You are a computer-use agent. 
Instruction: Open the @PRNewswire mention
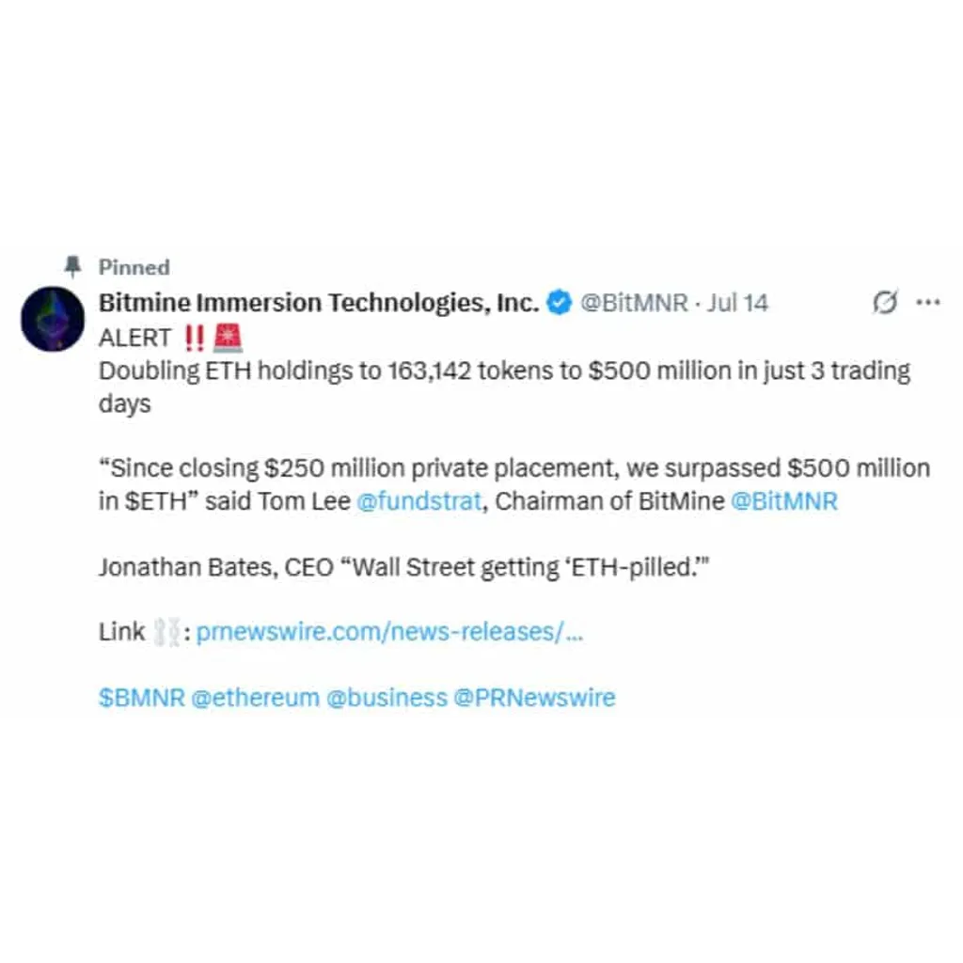click(x=534, y=698)
